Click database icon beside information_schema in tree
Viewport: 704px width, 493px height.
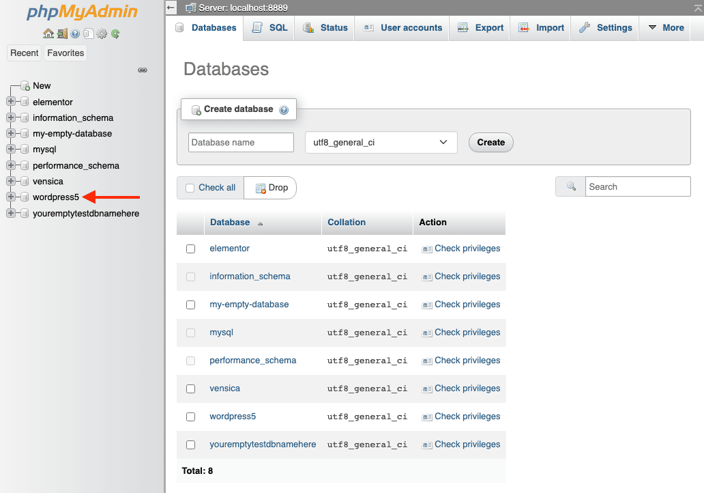click(x=25, y=117)
